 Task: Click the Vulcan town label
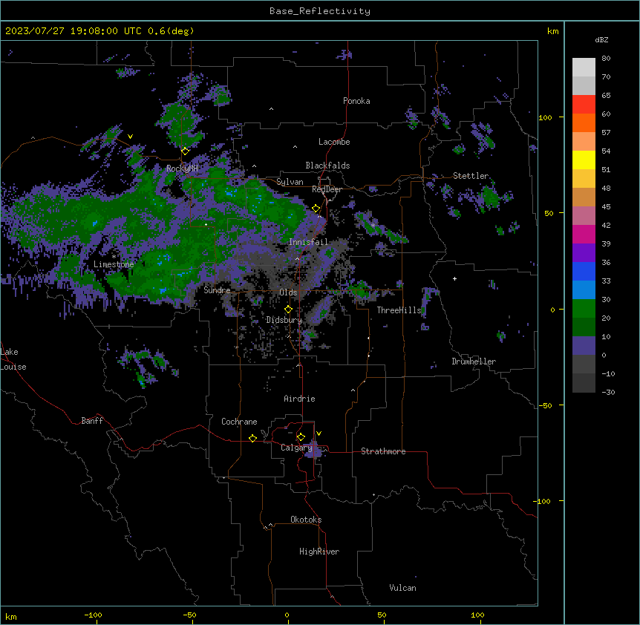[403, 588]
